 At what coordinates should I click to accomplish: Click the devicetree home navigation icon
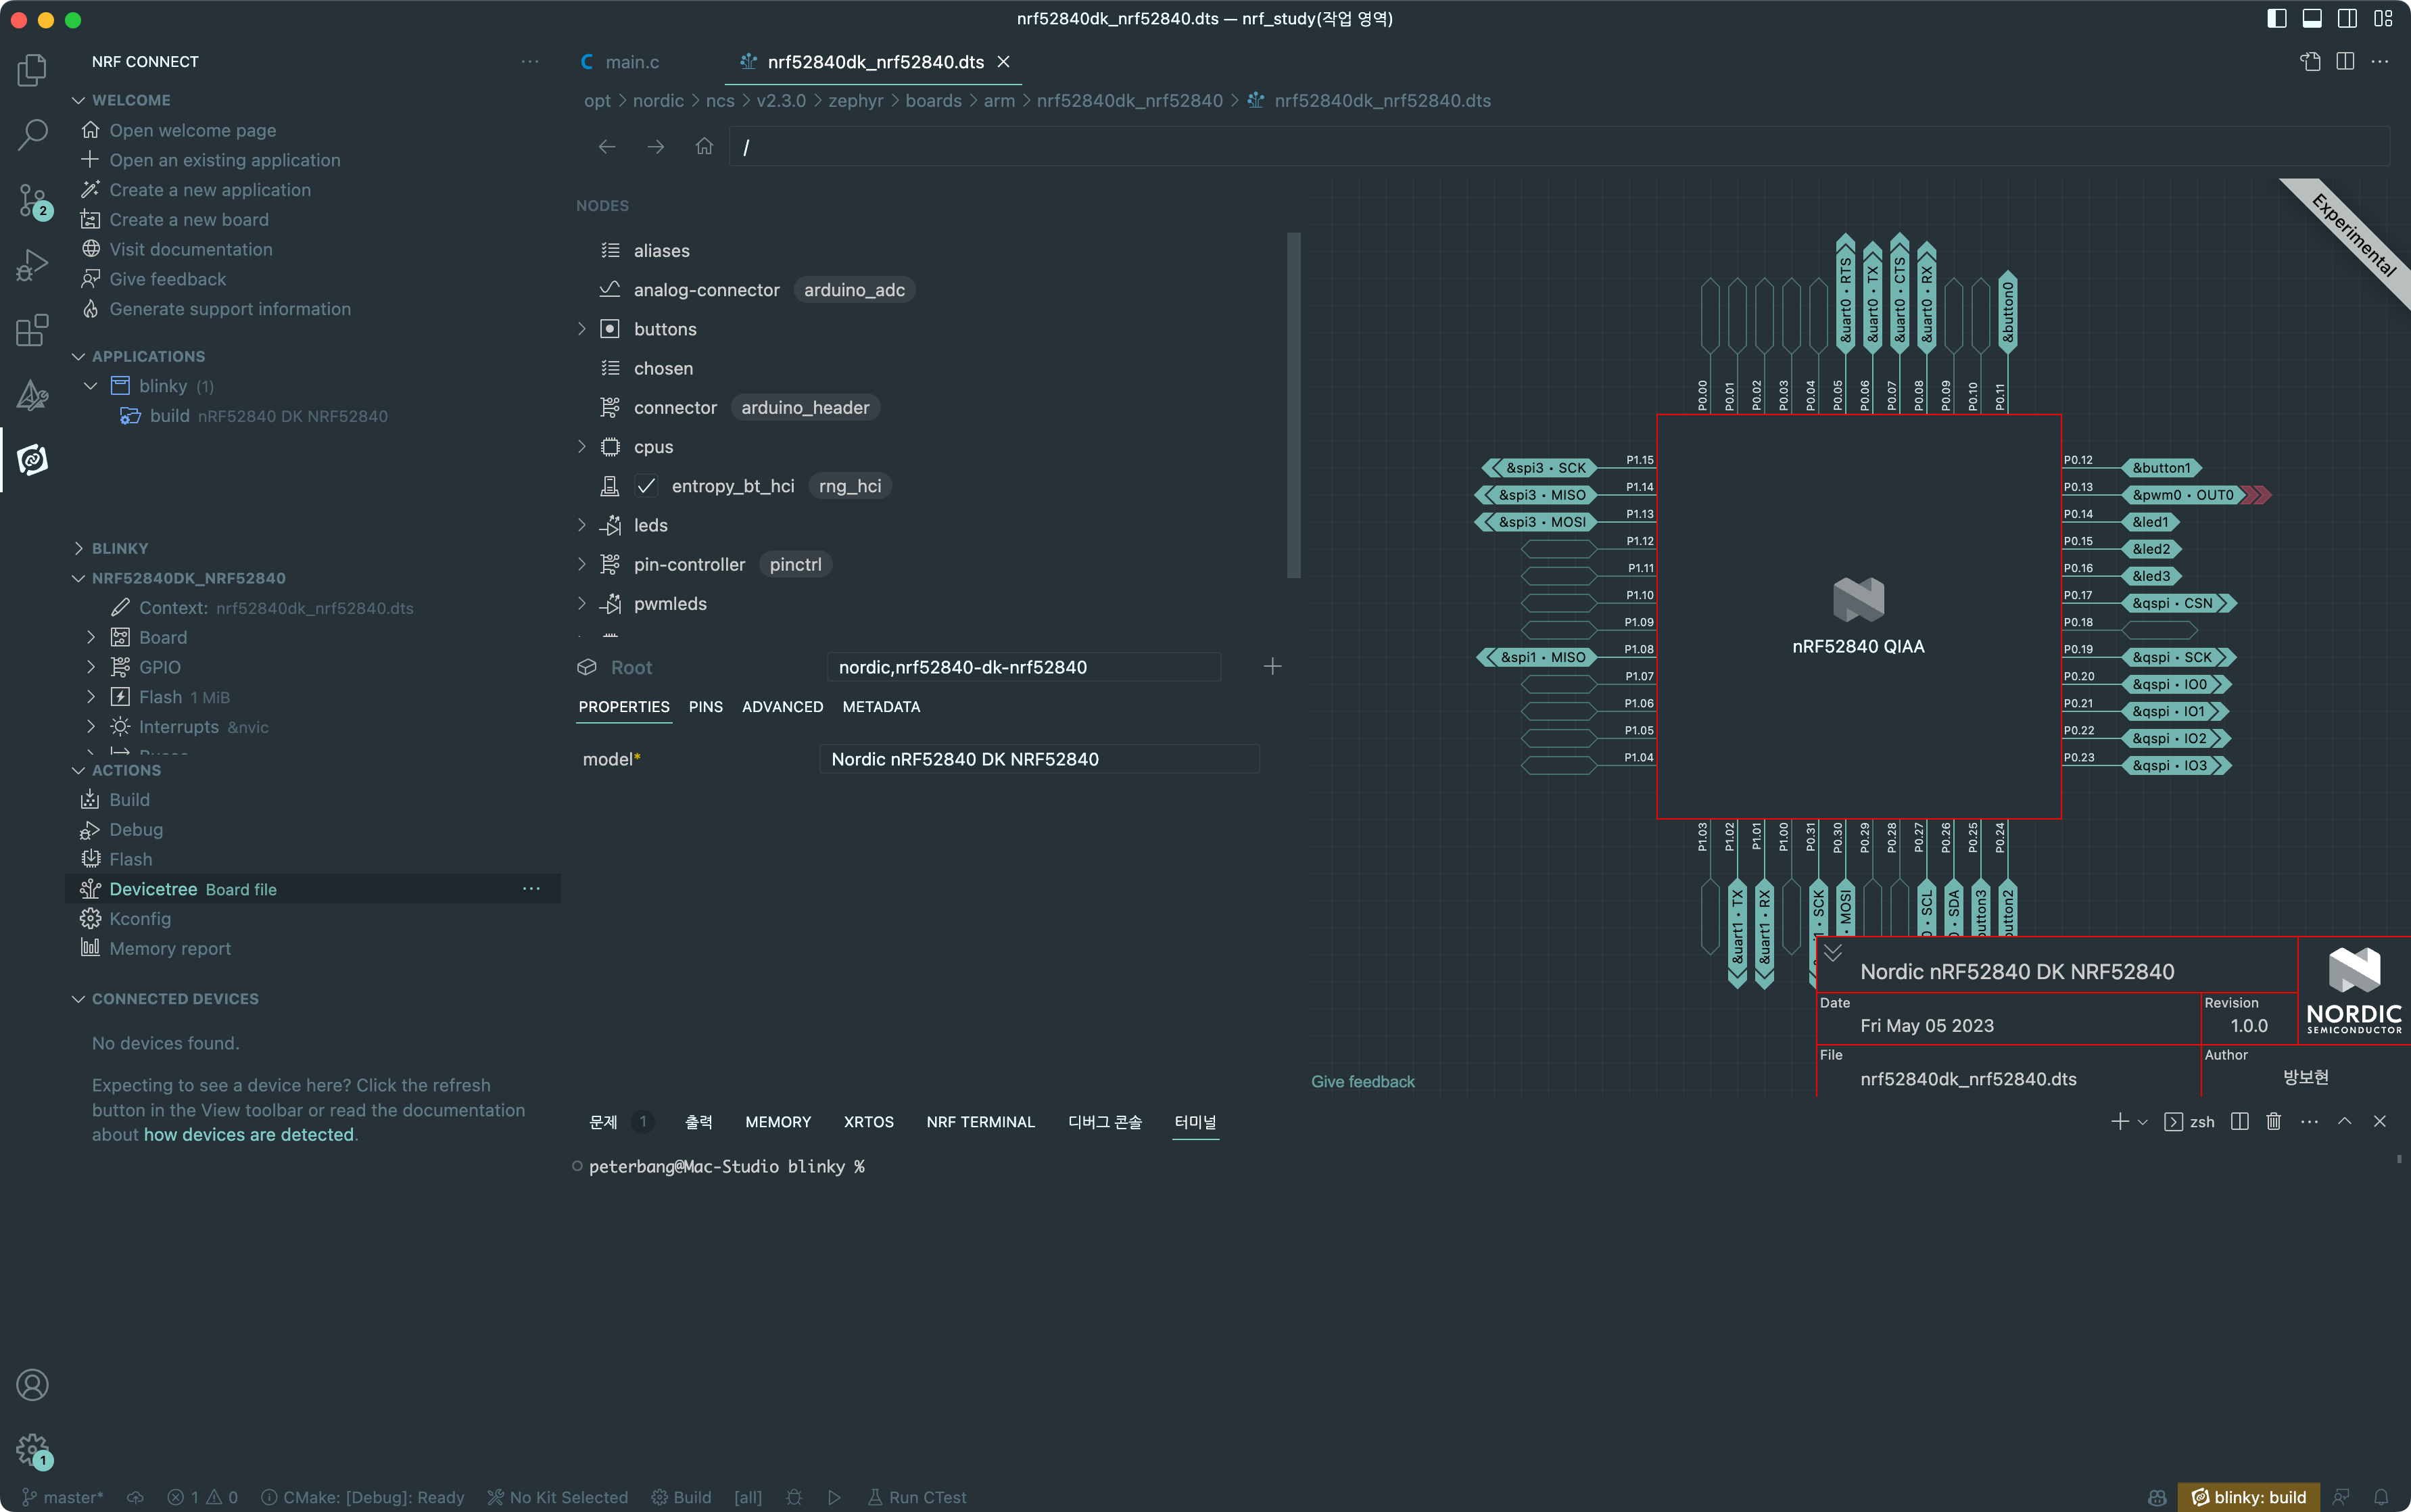pyautogui.click(x=705, y=147)
